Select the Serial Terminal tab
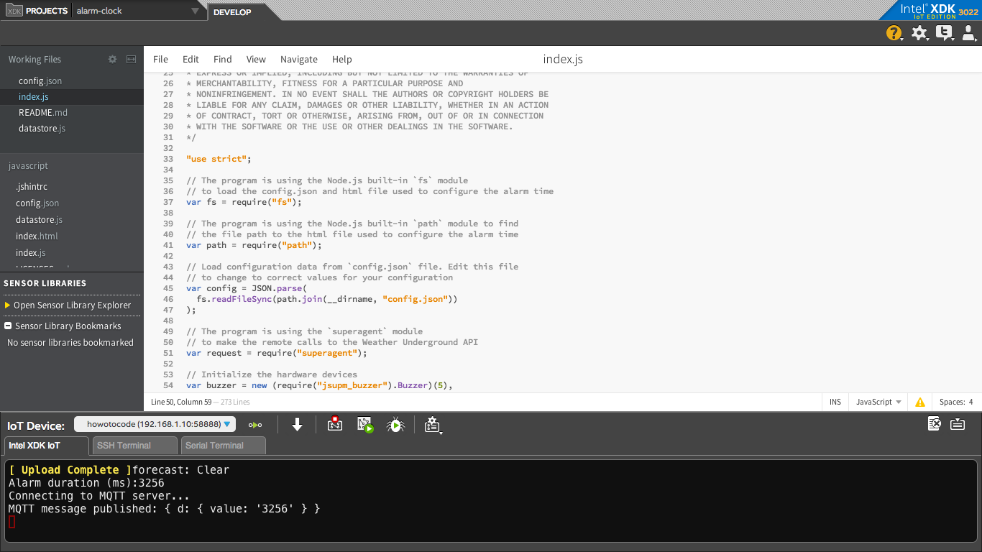Viewport: 982px width, 552px height. (223, 446)
